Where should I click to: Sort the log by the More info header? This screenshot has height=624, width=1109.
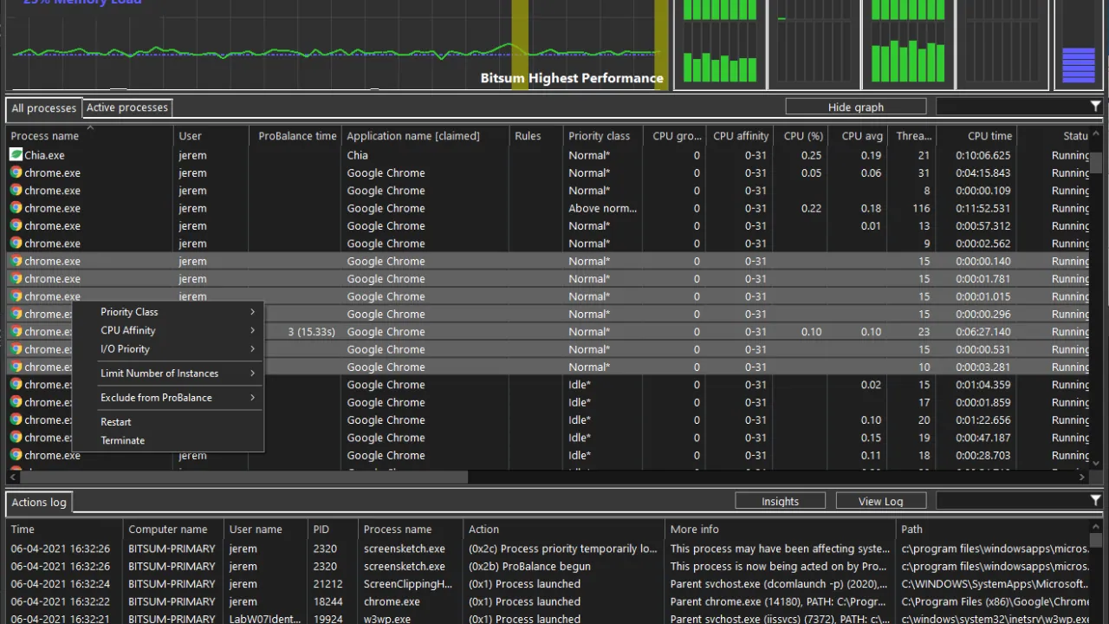click(x=780, y=529)
